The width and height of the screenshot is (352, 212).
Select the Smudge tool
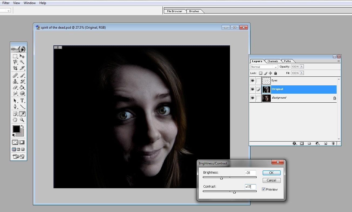(15, 93)
